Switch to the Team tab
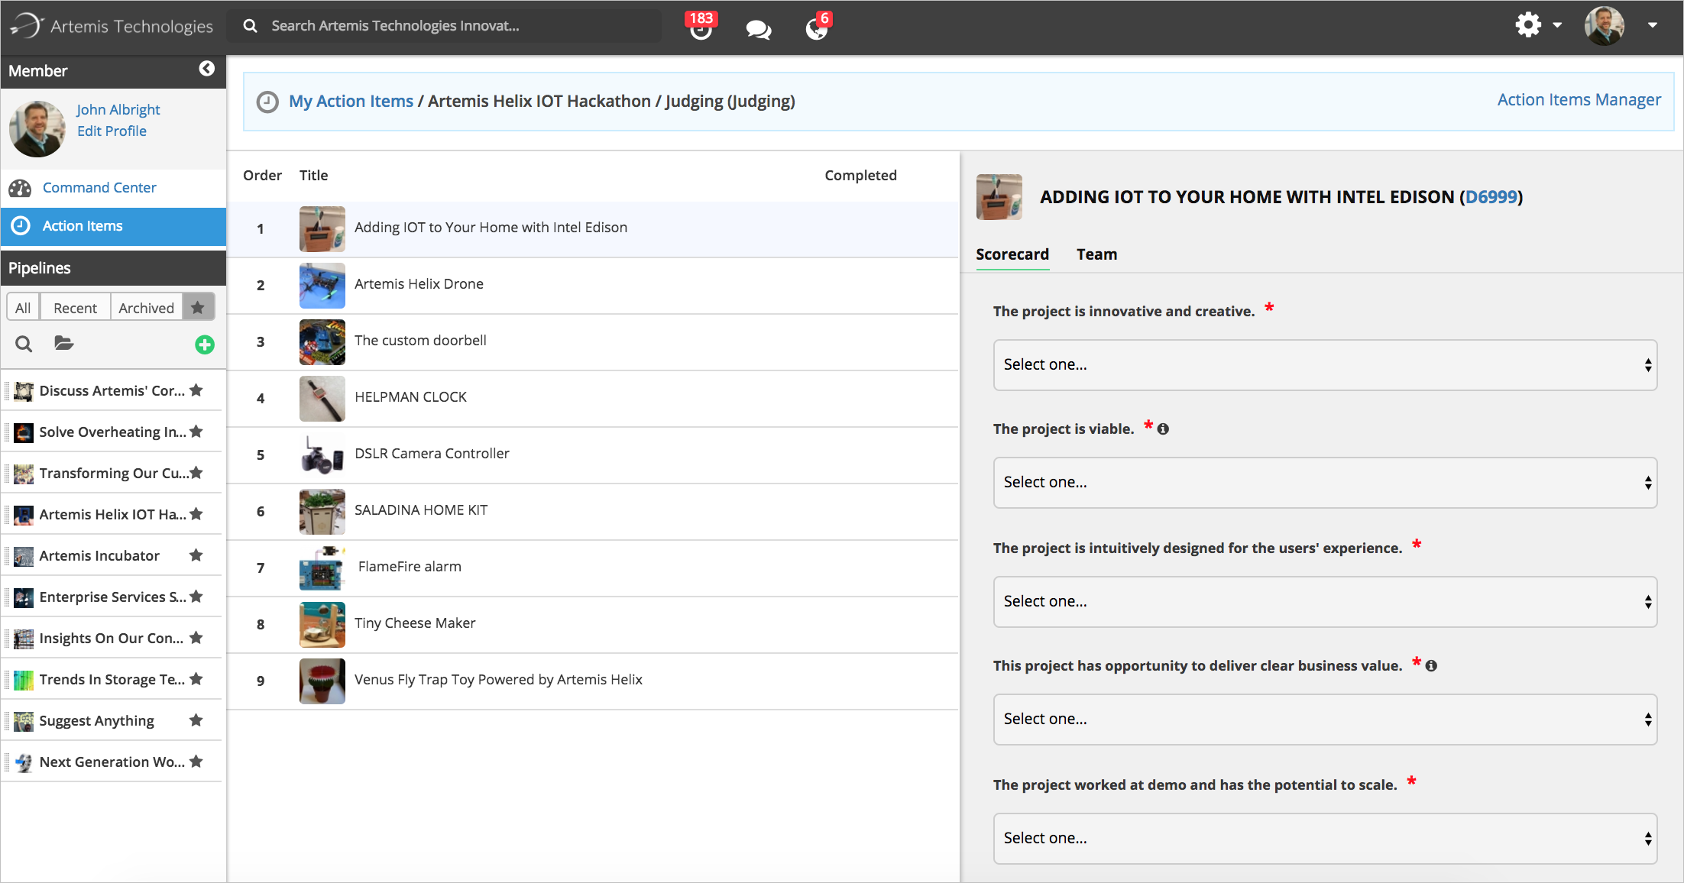 point(1096,254)
